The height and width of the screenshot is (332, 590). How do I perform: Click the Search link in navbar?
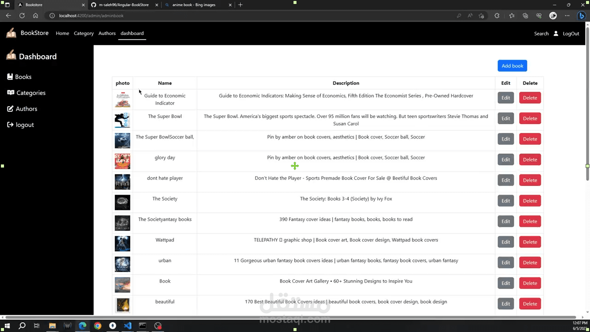click(x=541, y=34)
